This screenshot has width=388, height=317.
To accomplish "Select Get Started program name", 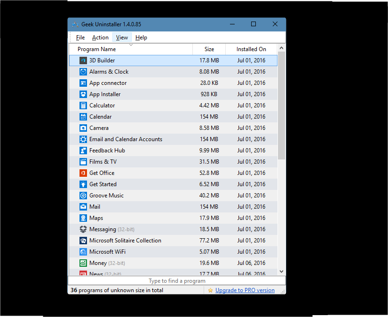I will [x=103, y=184].
